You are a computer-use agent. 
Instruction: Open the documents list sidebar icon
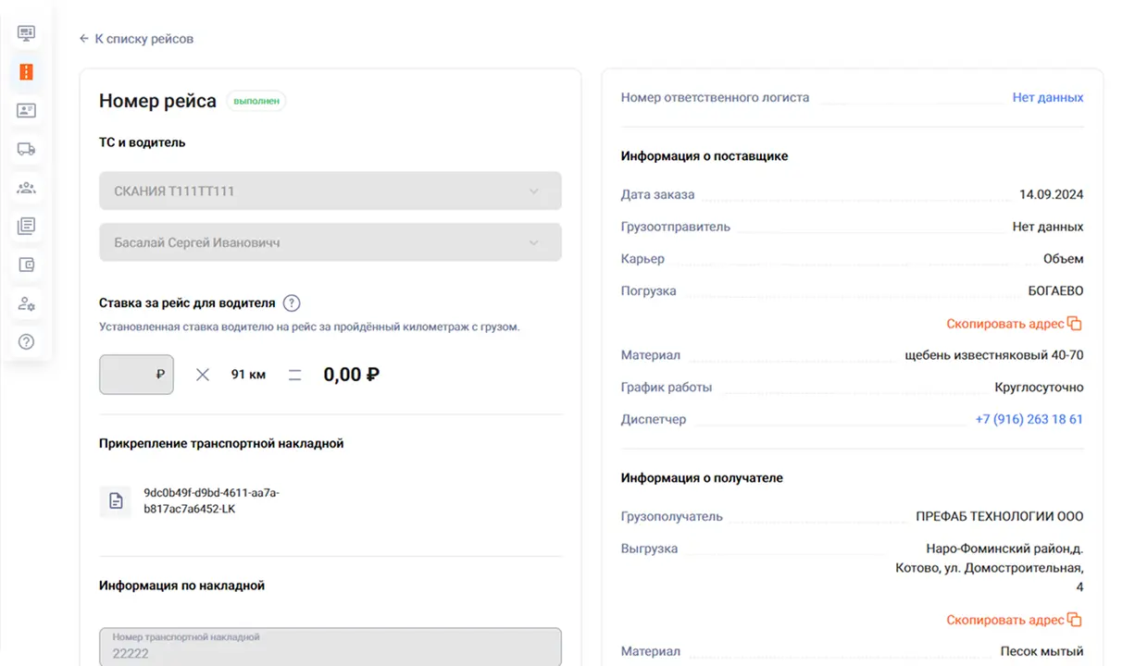[x=26, y=226]
